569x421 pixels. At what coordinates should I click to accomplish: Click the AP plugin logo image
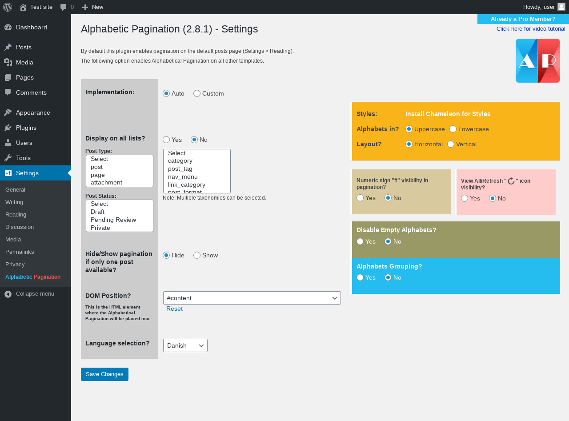(x=538, y=61)
